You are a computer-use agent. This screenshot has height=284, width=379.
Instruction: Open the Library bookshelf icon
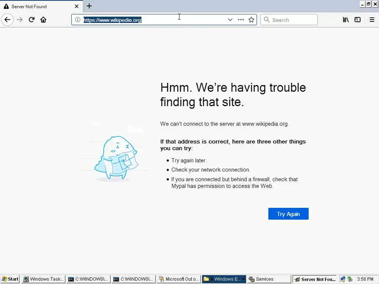346,20
